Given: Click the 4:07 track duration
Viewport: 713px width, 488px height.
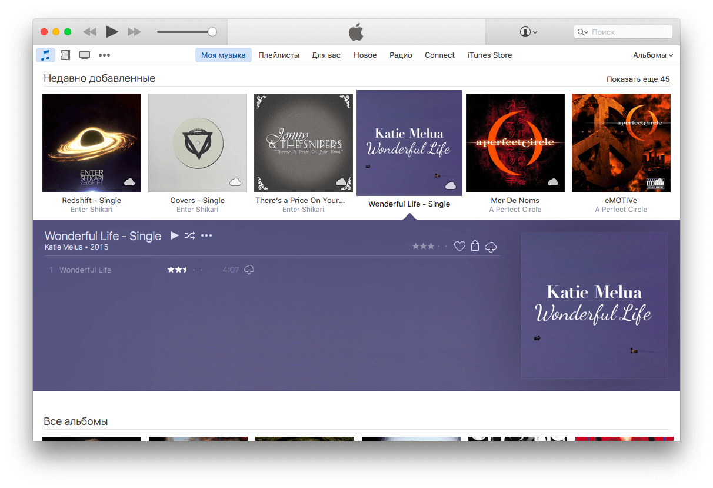Looking at the screenshot, I should pyautogui.click(x=231, y=270).
